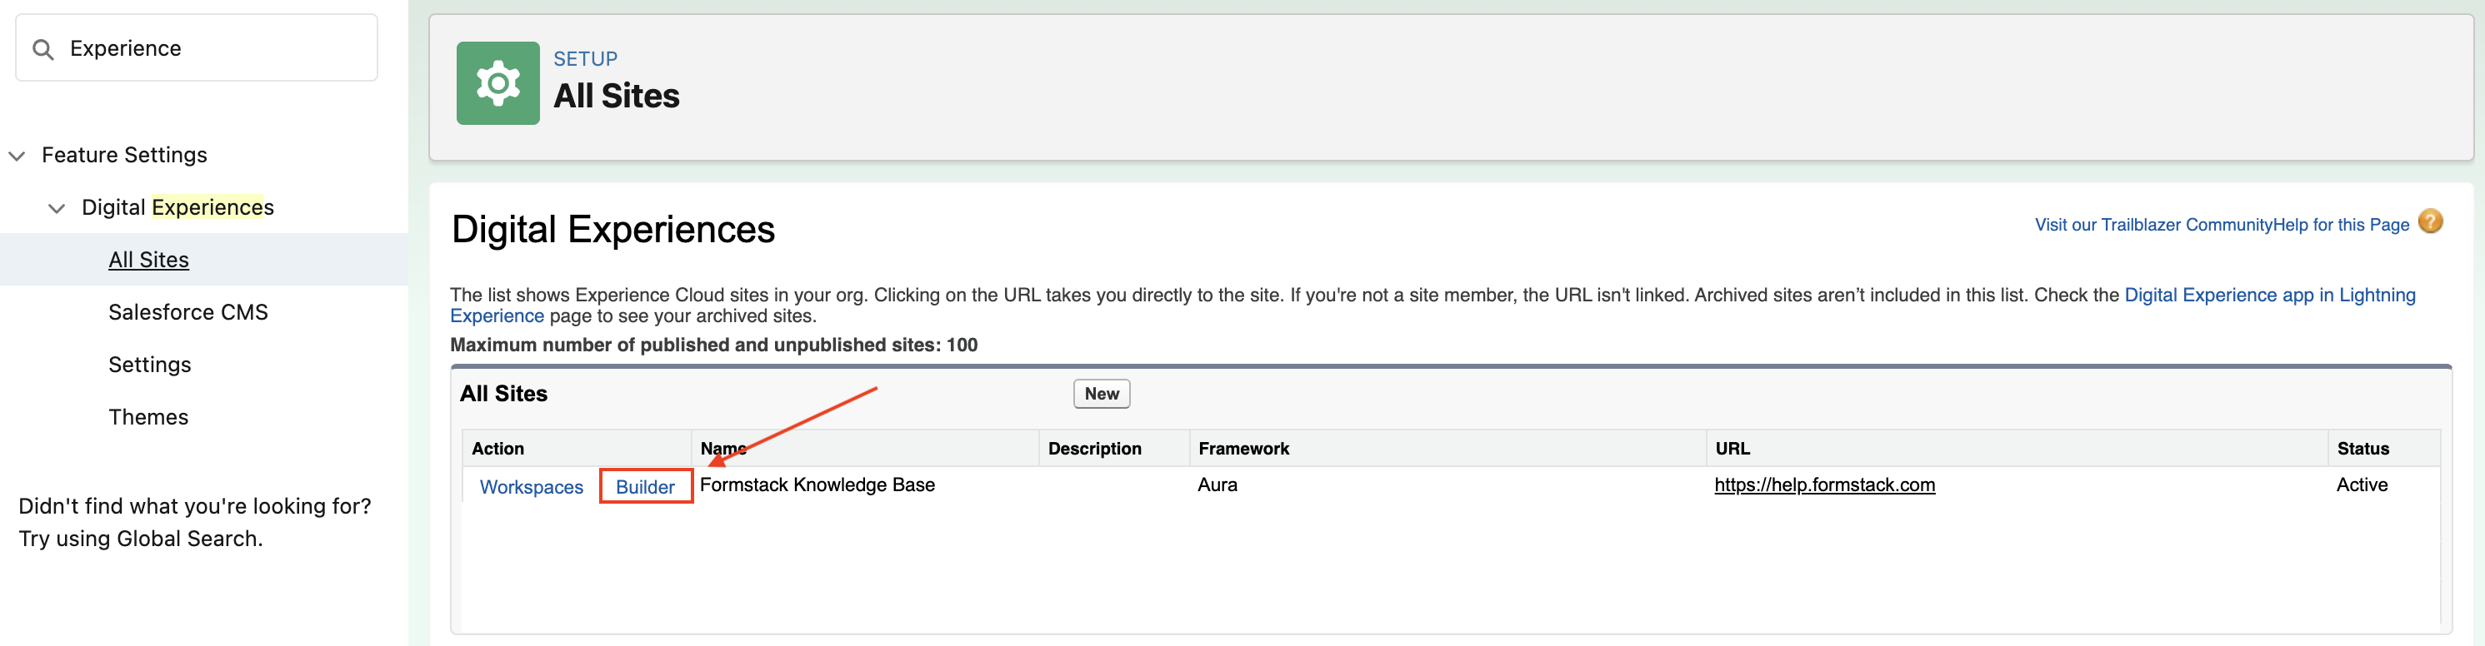Collapse the Digital Experiences chevron
The height and width of the screenshot is (646, 2485).
point(57,208)
